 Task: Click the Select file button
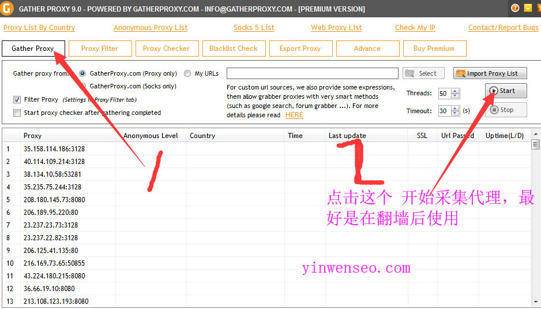(x=423, y=73)
